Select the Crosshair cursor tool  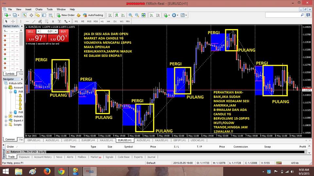12,21
